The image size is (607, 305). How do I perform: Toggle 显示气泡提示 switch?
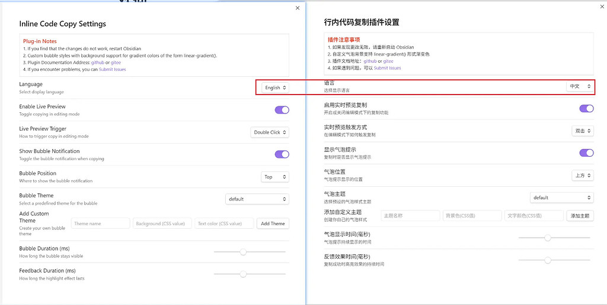(586, 152)
